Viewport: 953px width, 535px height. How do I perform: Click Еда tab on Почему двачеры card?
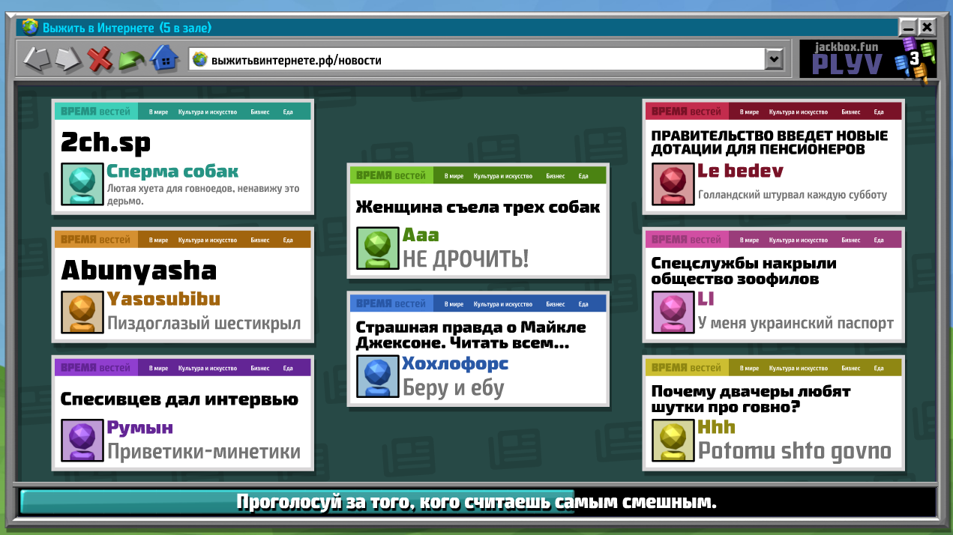[879, 368]
